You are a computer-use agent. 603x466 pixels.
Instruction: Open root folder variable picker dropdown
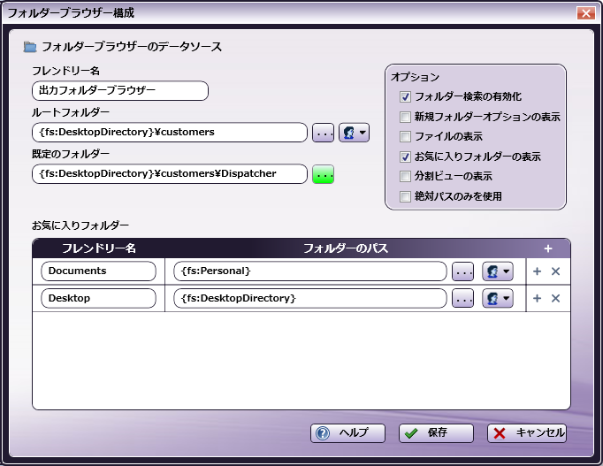point(354,133)
